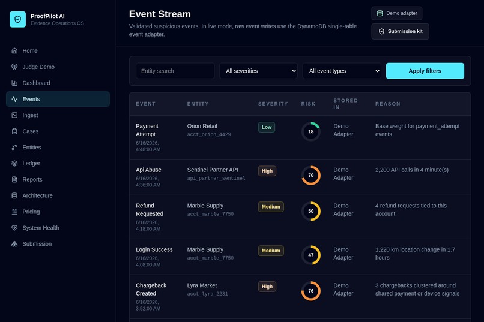The image size is (484, 322).
Task: Click the Entities branch icon
Action: [x=14, y=148]
